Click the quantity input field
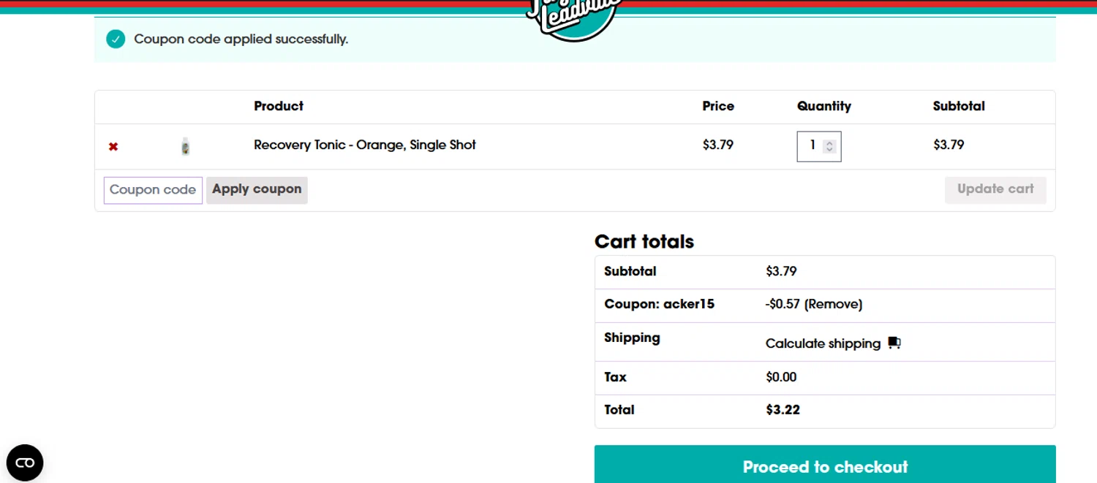 click(x=818, y=146)
